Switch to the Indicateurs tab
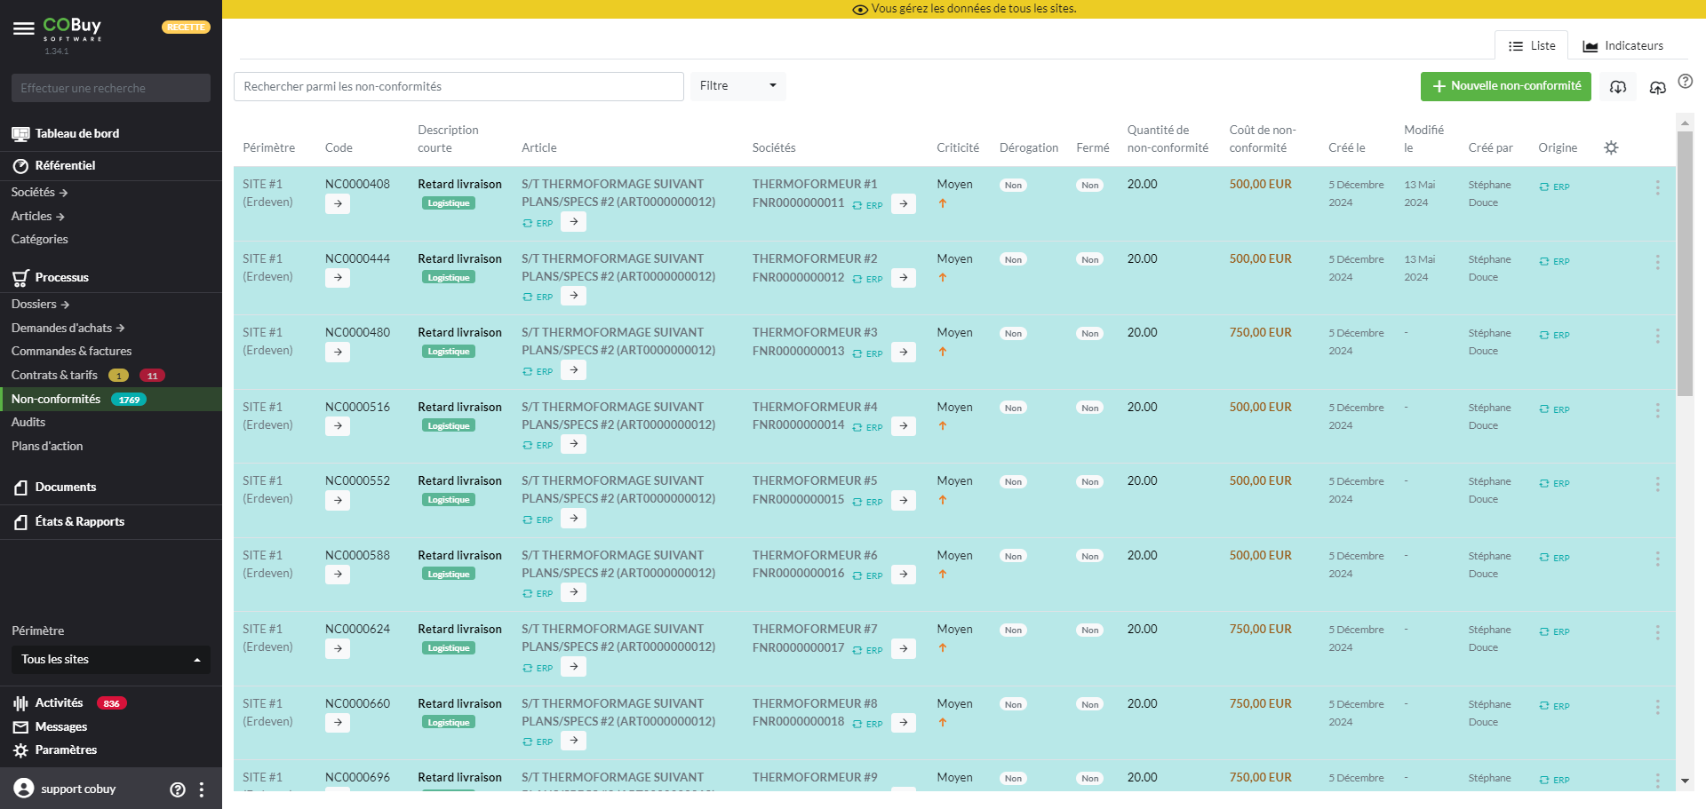The height and width of the screenshot is (809, 1706). 1622,45
